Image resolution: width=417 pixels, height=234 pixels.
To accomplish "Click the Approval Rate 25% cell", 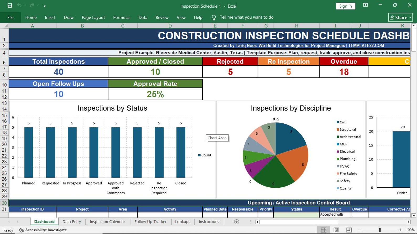I will 155,94.
